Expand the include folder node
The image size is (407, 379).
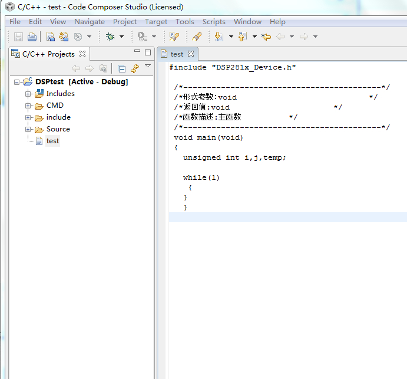point(28,118)
